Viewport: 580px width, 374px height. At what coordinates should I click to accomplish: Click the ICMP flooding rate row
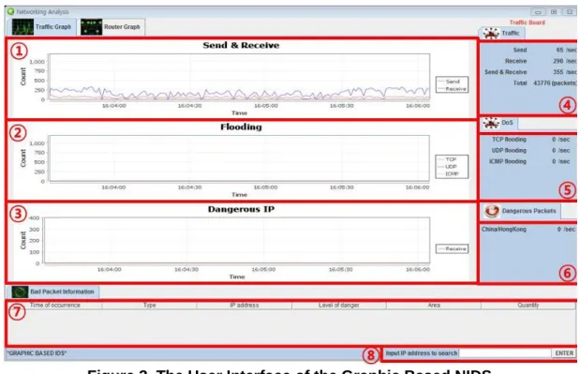529,161
